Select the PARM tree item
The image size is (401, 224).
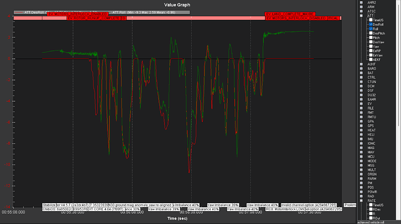371,179
